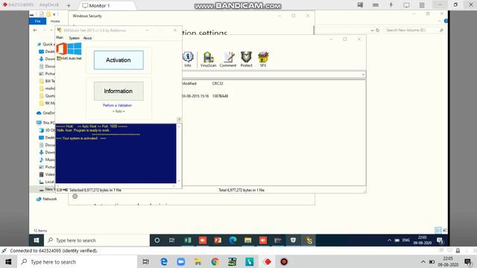Open the remote taskbar clock
The image size is (477, 268).
click(x=423, y=240)
